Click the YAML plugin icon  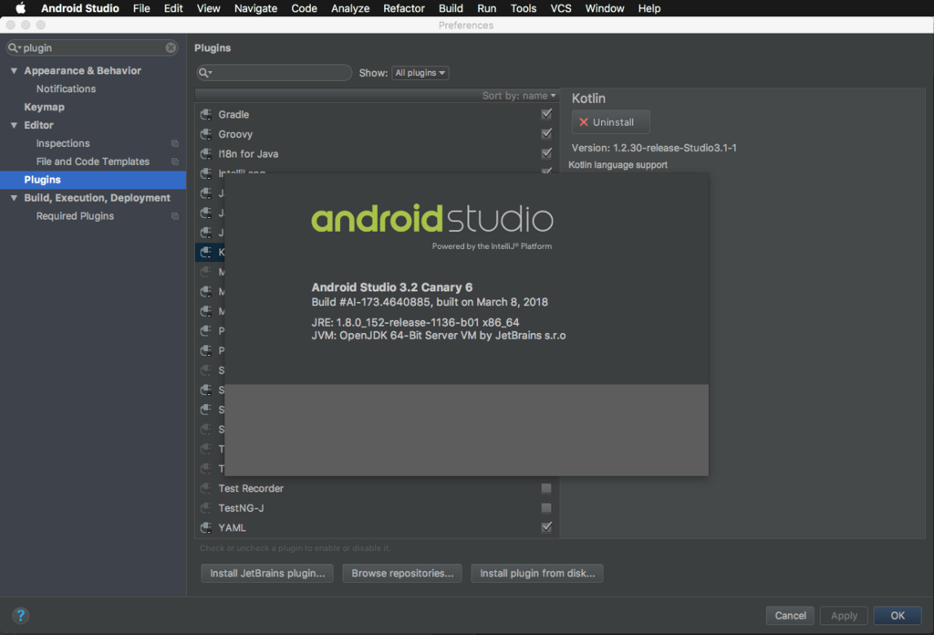pos(206,527)
